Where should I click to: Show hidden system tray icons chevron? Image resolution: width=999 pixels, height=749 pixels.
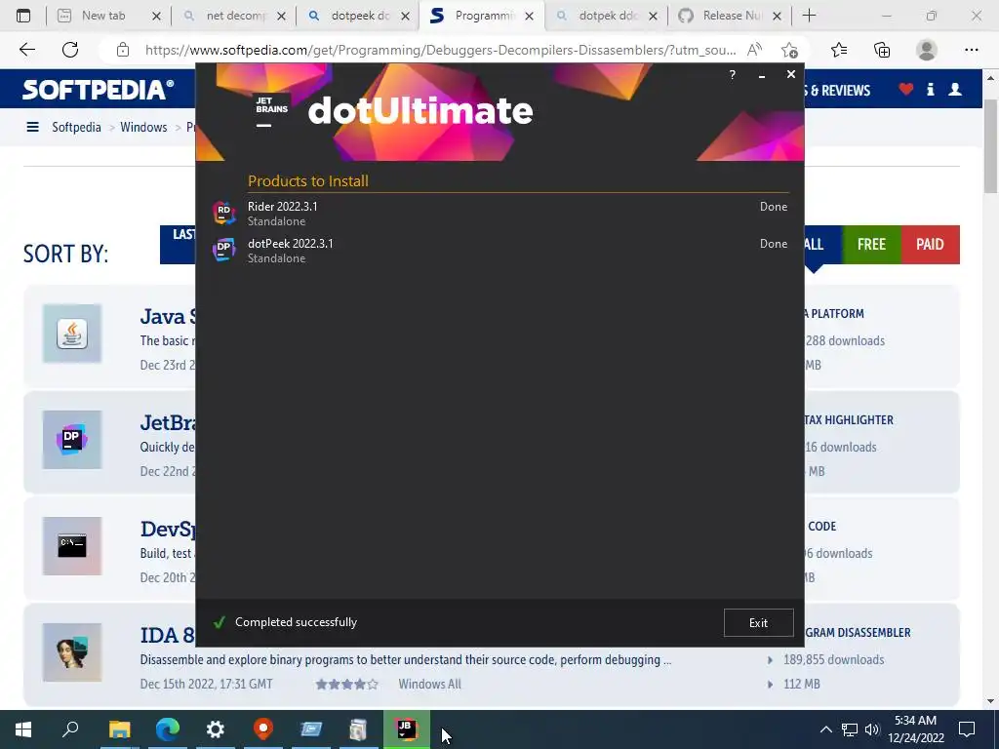pyautogui.click(x=825, y=729)
